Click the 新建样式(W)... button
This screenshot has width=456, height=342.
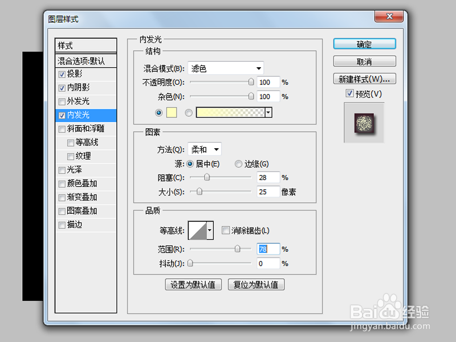364,79
